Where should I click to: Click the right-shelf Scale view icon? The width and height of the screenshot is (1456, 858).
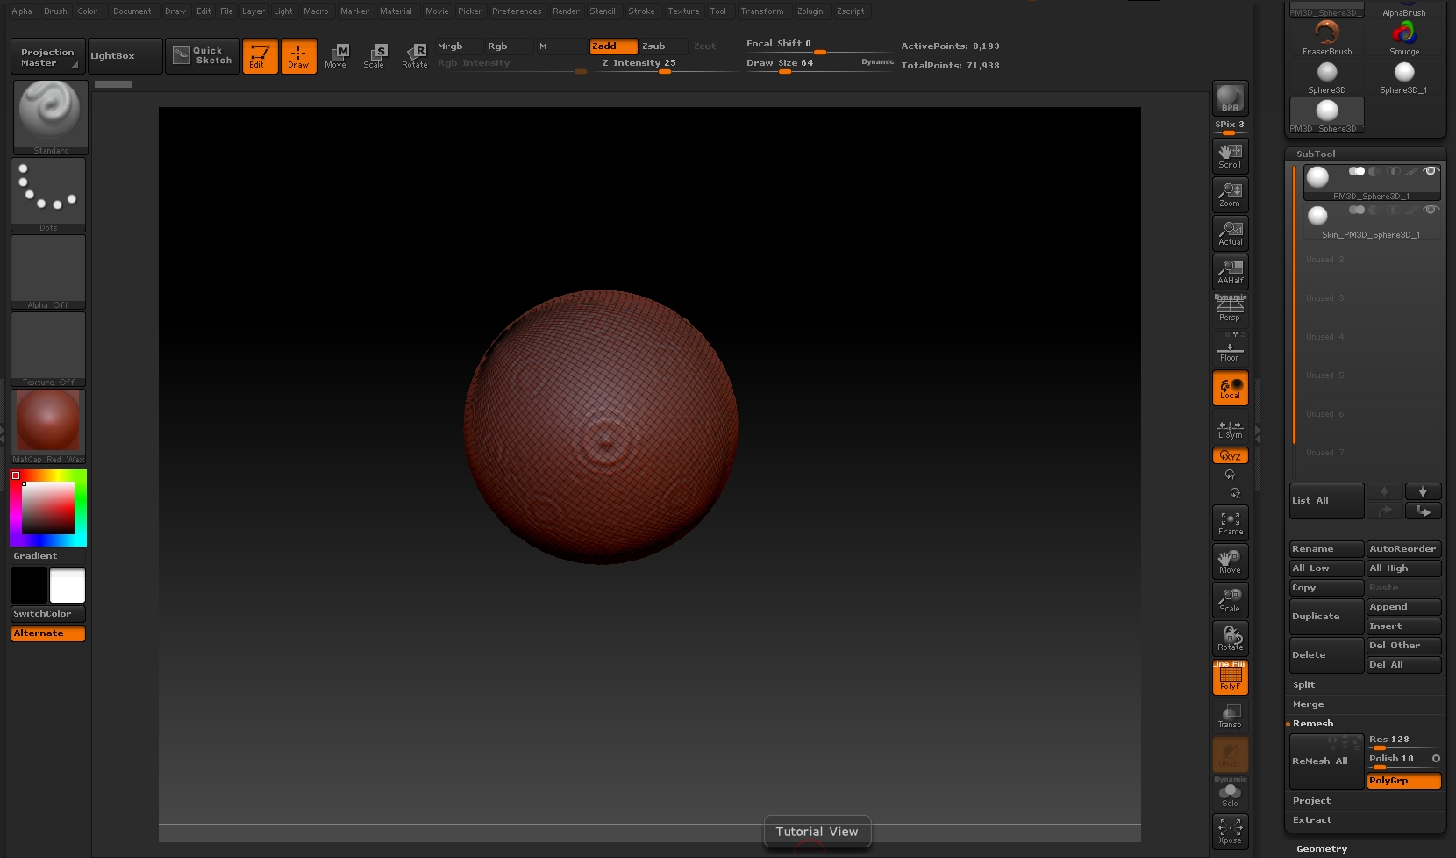pyautogui.click(x=1230, y=600)
